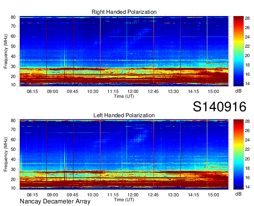
Task: Click the dB unit under lower colorbar
Action: pyautogui.click(x=238, y=194)
